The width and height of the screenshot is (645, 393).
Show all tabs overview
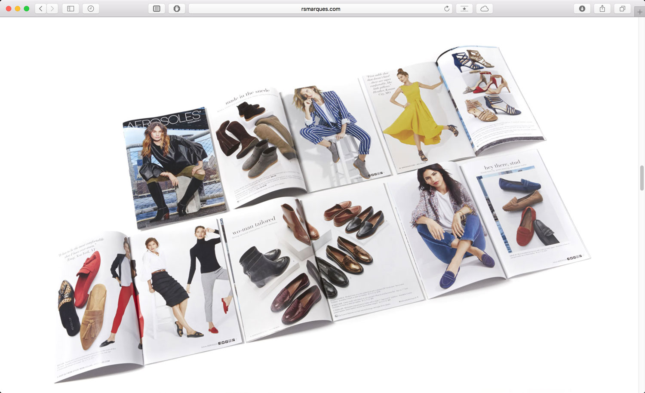click(622, 9)
